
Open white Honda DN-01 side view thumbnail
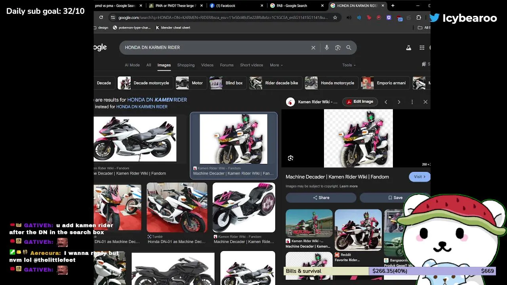135,139
